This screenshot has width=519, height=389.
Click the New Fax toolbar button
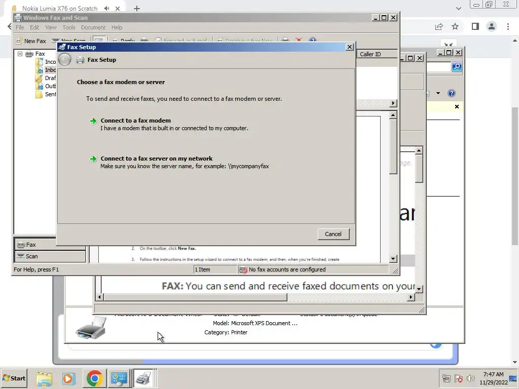click(x=31, y=41)
